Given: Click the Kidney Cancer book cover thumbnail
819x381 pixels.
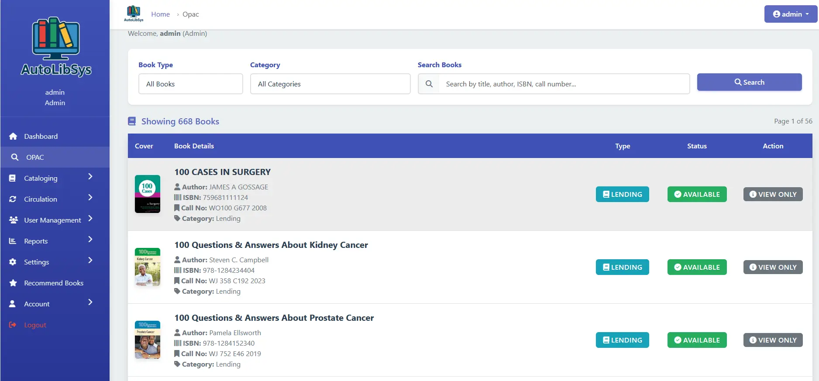Looking at the screenshot, I should pyautogui.click(x=148, y=267).
